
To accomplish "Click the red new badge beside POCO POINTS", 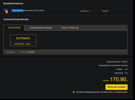I will (77, 28).
